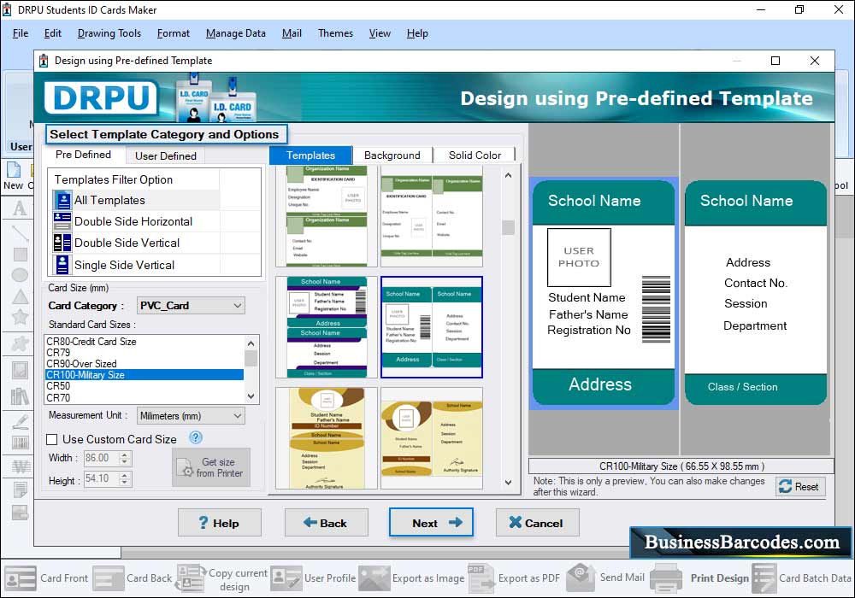
Task: Select the Single Side Vertical filter icon
Action: point(62,265)
